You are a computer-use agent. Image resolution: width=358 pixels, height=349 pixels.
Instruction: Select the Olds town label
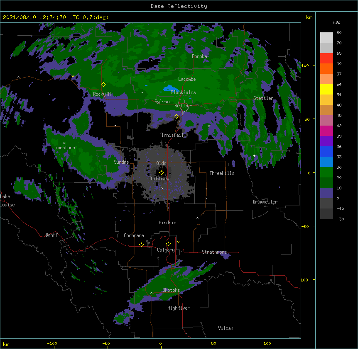click(161, 163)
